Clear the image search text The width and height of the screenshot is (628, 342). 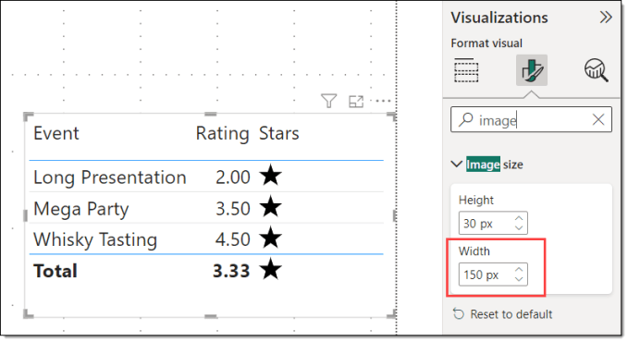tap(598, 119)
